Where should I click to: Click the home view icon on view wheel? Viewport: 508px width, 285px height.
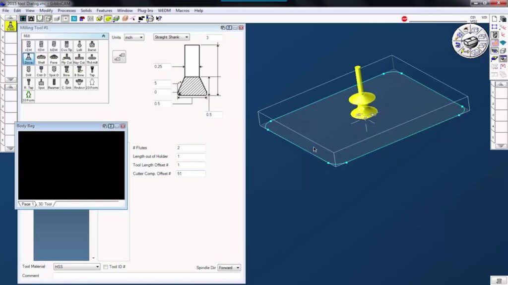466,30
